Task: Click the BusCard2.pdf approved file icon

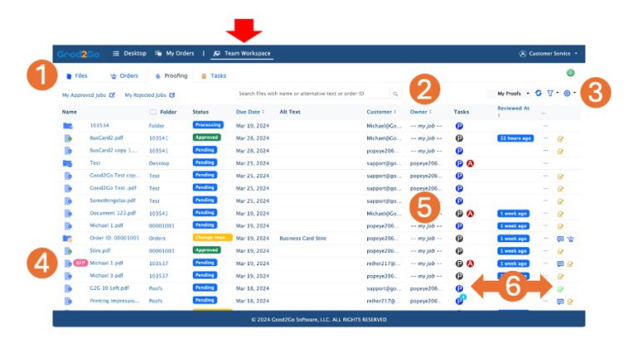Action: tap(68, 138)
